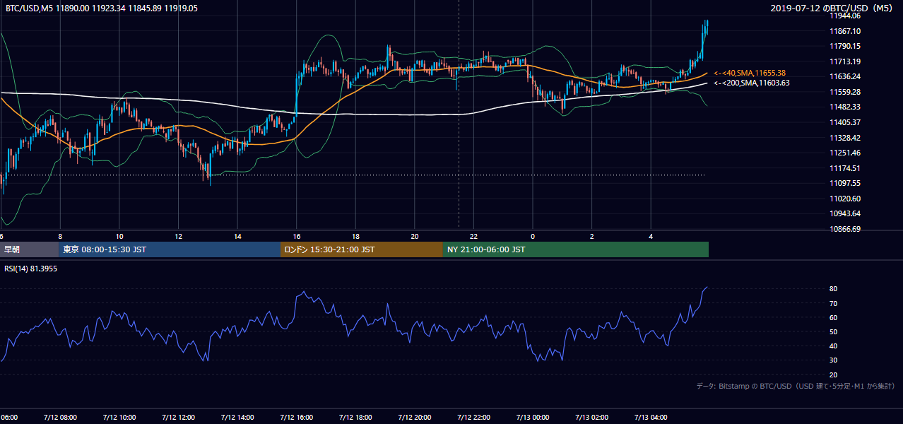Viewport: 903px width, 424px height.
Task: Click price chart hour label 18
Action: 356,236
